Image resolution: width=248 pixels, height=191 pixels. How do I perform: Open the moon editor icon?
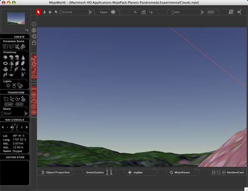(34, 70)
